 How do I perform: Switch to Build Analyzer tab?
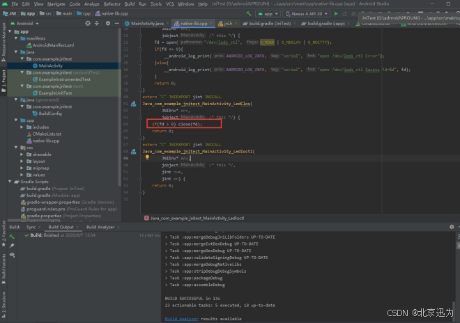click(x=100, y=227)
